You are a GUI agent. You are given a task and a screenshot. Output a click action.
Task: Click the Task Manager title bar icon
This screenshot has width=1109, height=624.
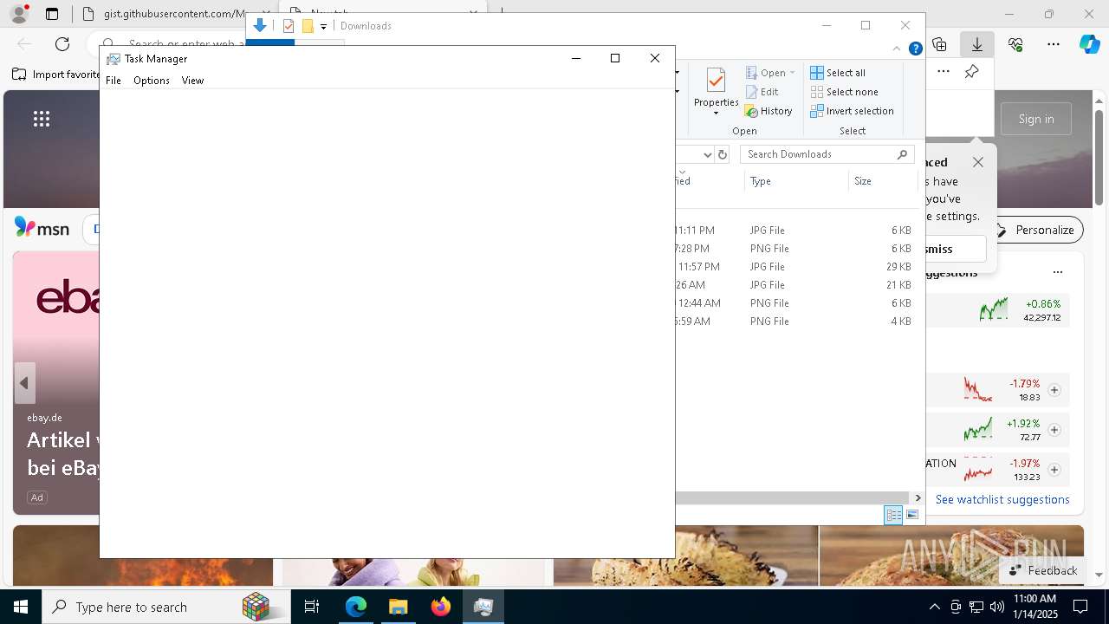point(113,59)
